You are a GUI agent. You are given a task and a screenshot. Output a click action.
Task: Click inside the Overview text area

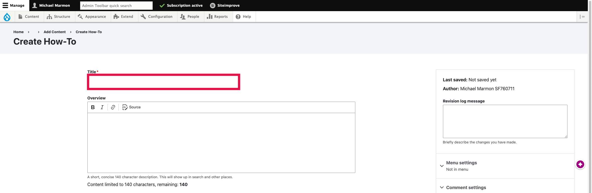[221, 143]
